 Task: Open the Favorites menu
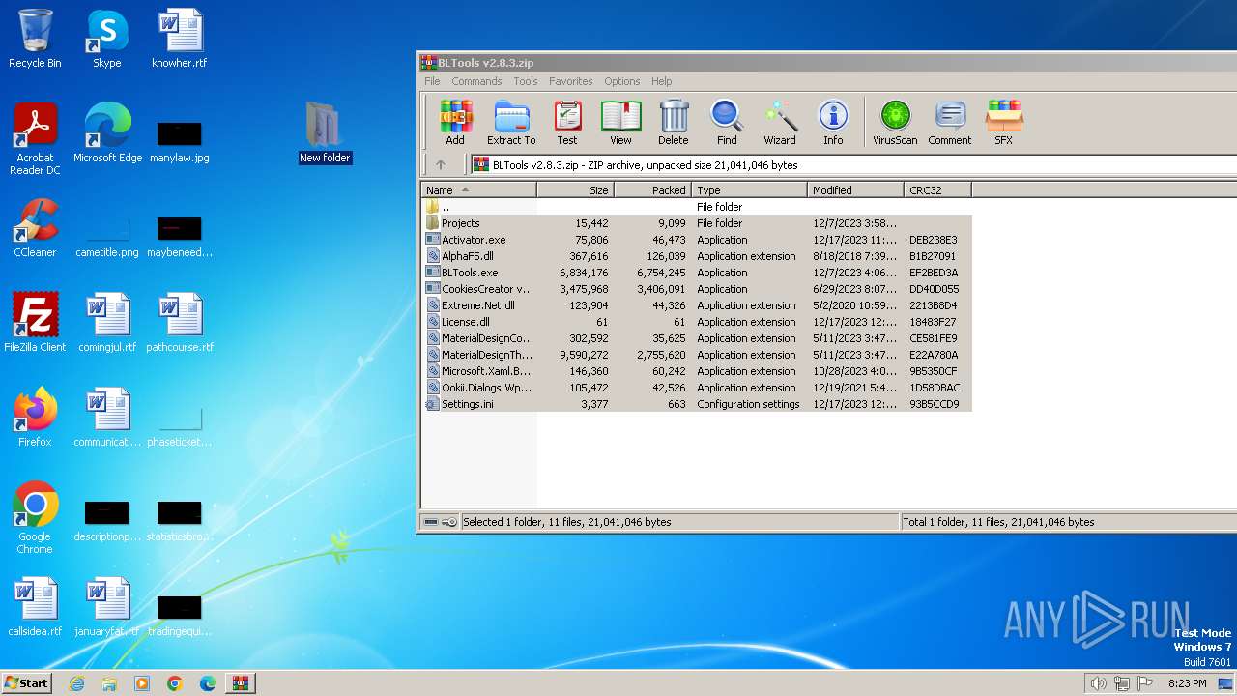(x=571, y=81)
